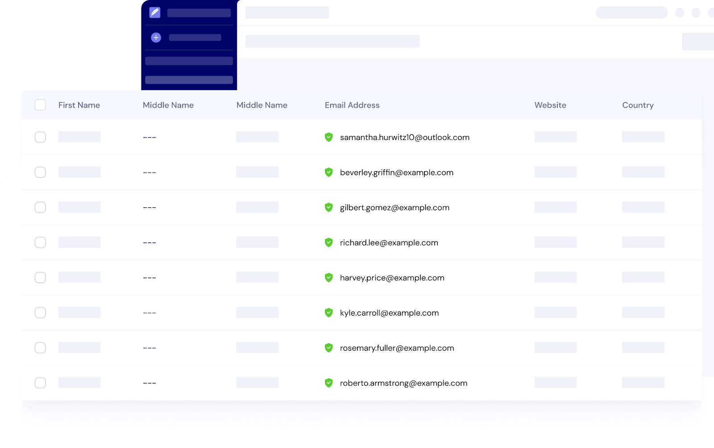Click the verification shield beside rosemary.fuller@example.com
This screenshot has height=448, width=714.
click(x=329, y=348)
